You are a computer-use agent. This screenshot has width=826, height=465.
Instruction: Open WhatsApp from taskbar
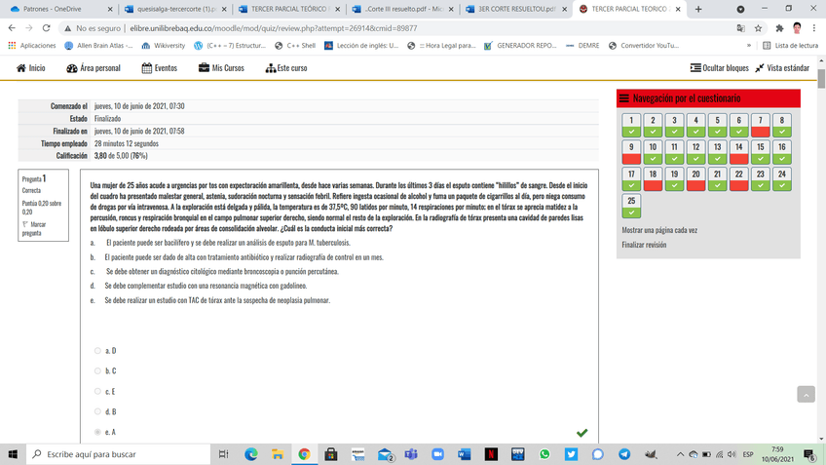click(544, 454)
